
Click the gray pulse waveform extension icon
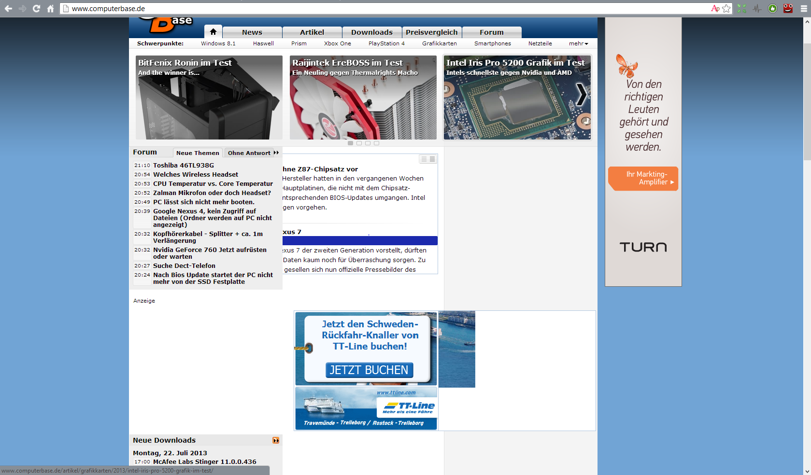click(757, 9)
